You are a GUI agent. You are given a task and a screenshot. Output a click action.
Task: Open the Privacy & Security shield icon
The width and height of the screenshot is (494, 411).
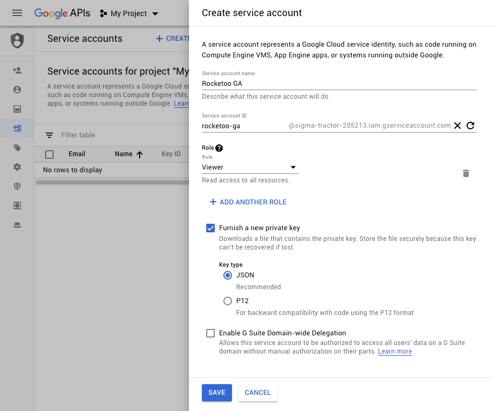pos(17,186)
